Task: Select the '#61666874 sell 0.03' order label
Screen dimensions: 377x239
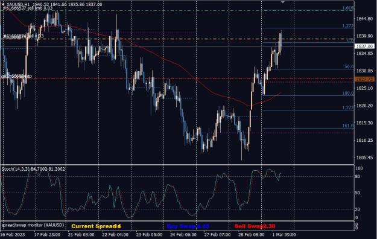Action: point(24,36)
